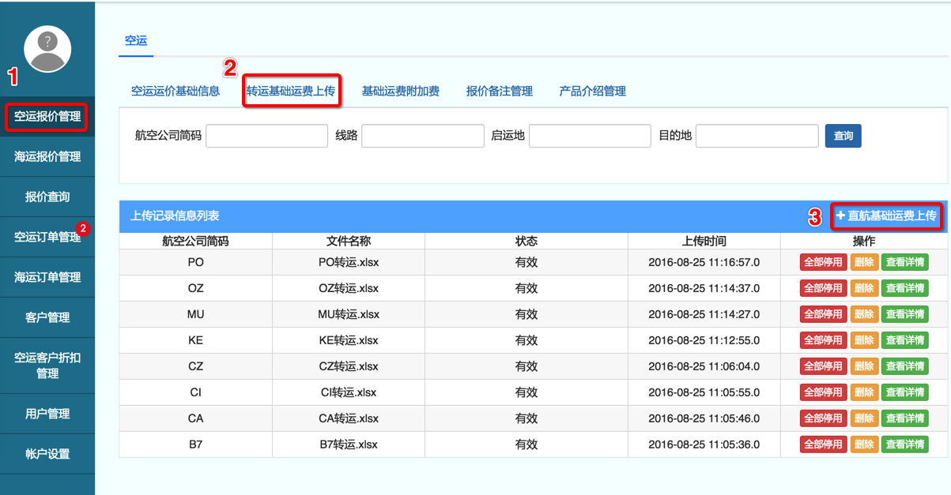Click the 航空公司简码 input field
The height and width of the screenshot is (495, 951).
tap(266, 136)
